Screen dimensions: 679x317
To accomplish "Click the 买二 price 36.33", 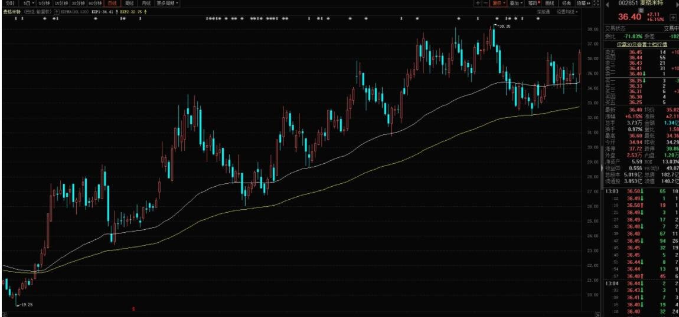I will point(636,86).
